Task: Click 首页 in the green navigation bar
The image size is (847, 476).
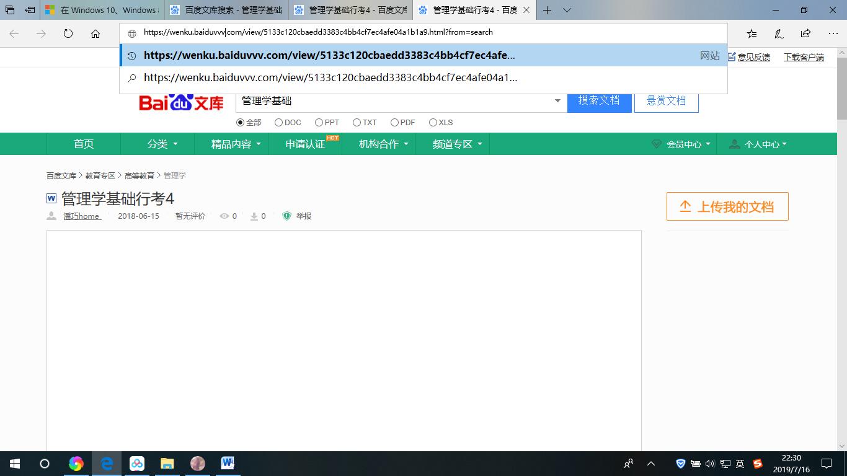Action: pyautogui.click(x=84, y=143)
